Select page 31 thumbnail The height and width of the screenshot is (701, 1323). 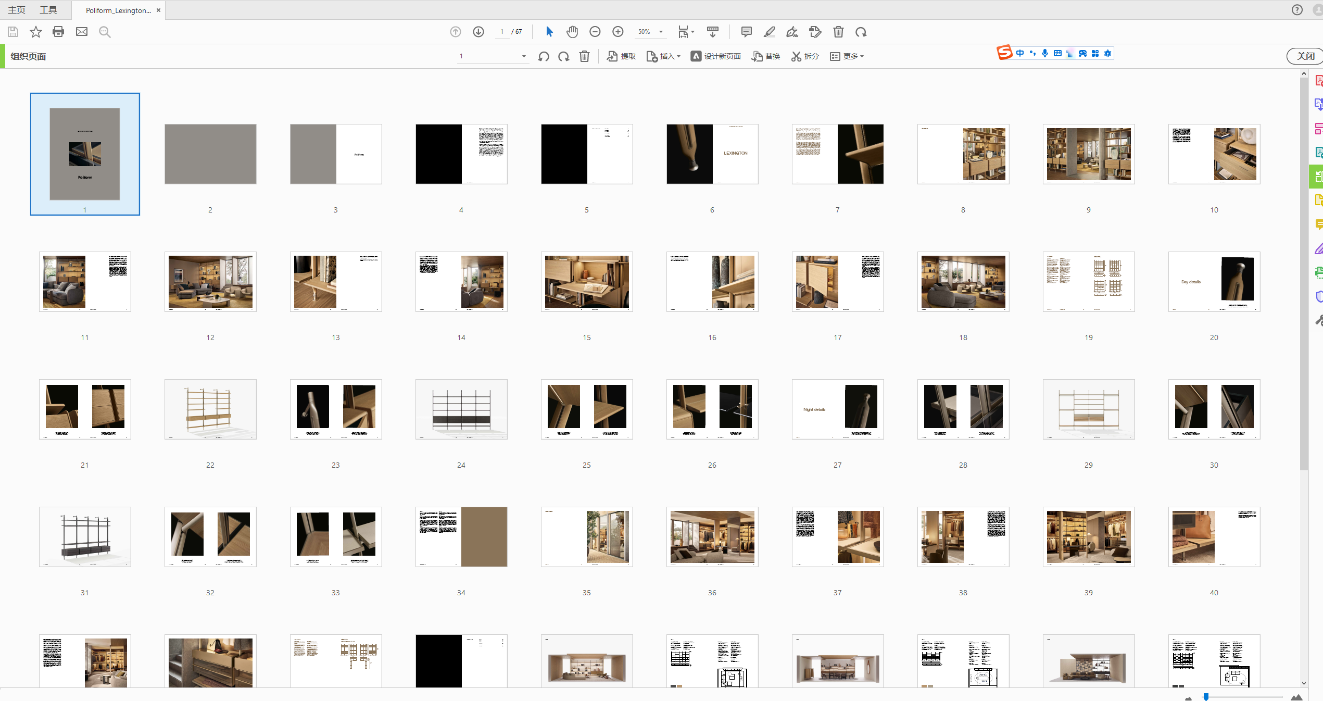(x=85, y=537)
